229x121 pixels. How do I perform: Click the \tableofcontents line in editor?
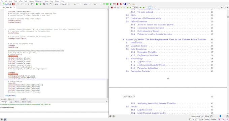click(x=14, y=22)
